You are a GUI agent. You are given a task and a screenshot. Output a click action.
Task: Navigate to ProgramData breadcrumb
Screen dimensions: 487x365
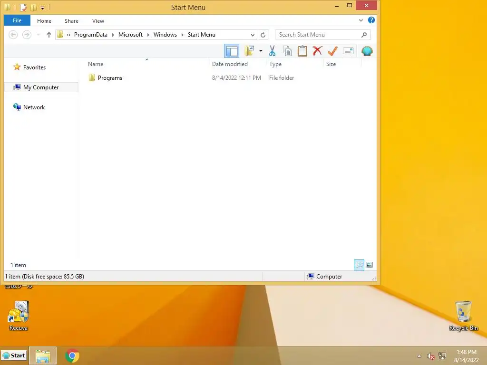[x=91, y=35]
